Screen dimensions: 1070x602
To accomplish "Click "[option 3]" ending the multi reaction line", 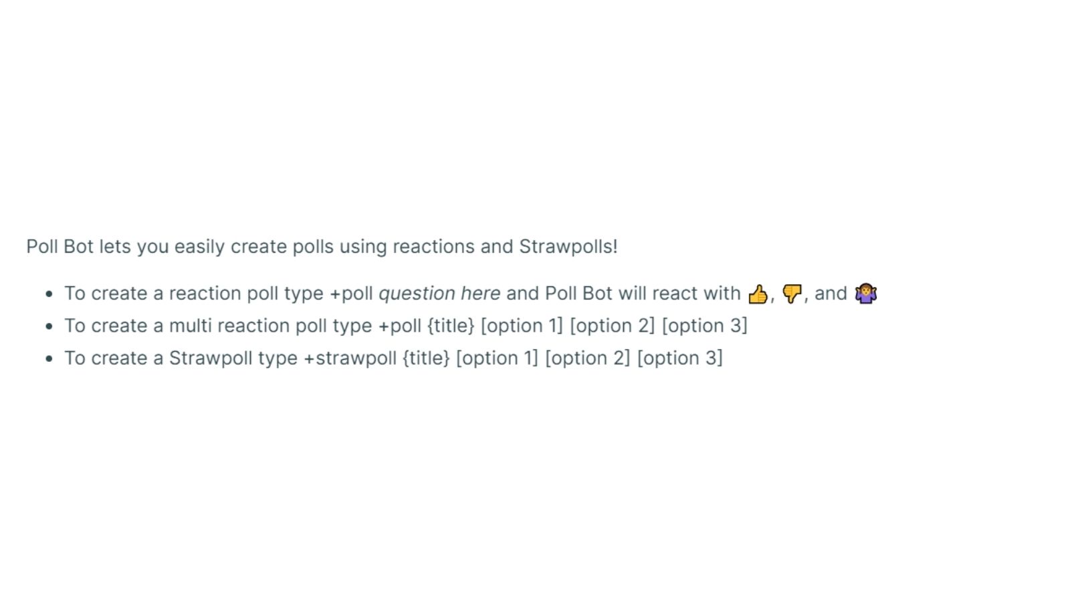I will [705, 326].
